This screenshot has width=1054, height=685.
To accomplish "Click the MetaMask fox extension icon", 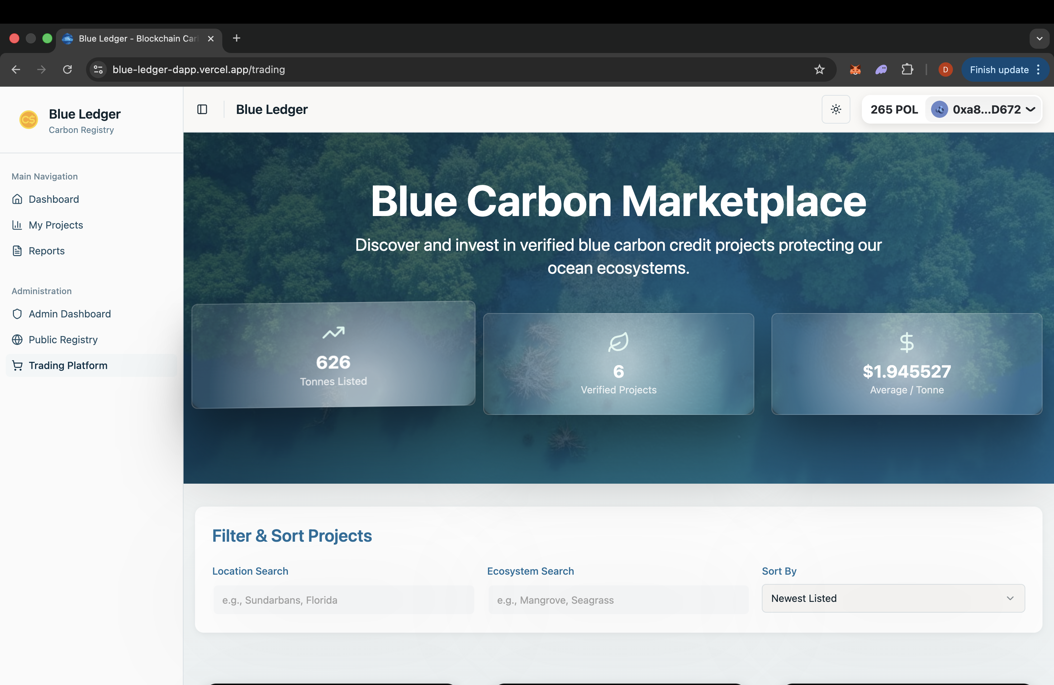I will 855,70.
